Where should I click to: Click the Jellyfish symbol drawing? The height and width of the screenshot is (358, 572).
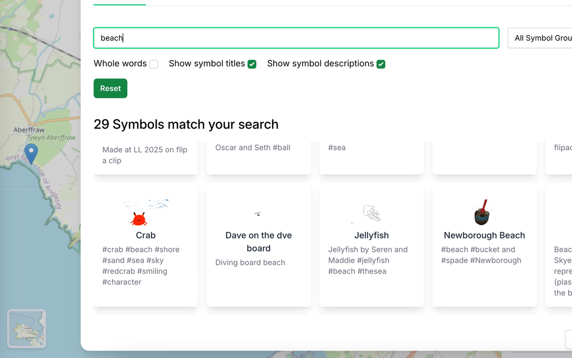[x=371, y=213]
